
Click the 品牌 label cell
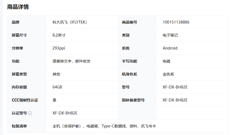point(27,22)
